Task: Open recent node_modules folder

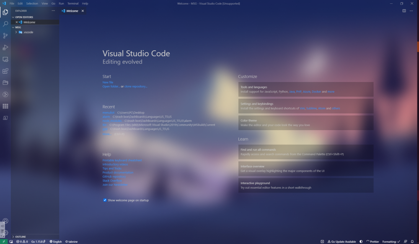Action: pyautogui.click(x=112, y=121)
